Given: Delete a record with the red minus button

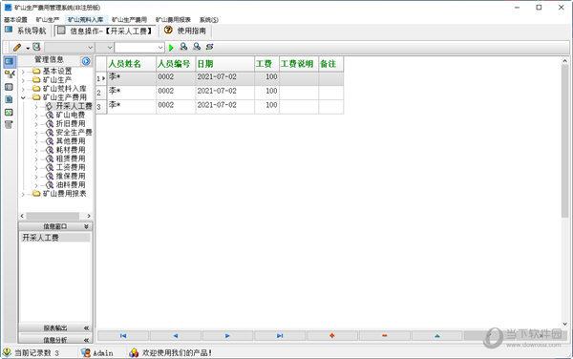Looking at the screenshot, I should [385, 336].
